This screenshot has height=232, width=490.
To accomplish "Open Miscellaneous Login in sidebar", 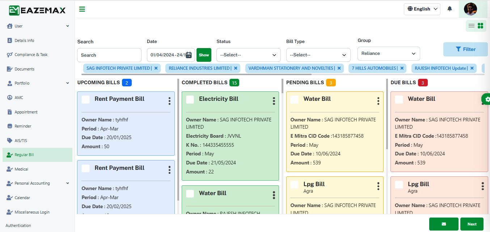I will click(32, 212).
